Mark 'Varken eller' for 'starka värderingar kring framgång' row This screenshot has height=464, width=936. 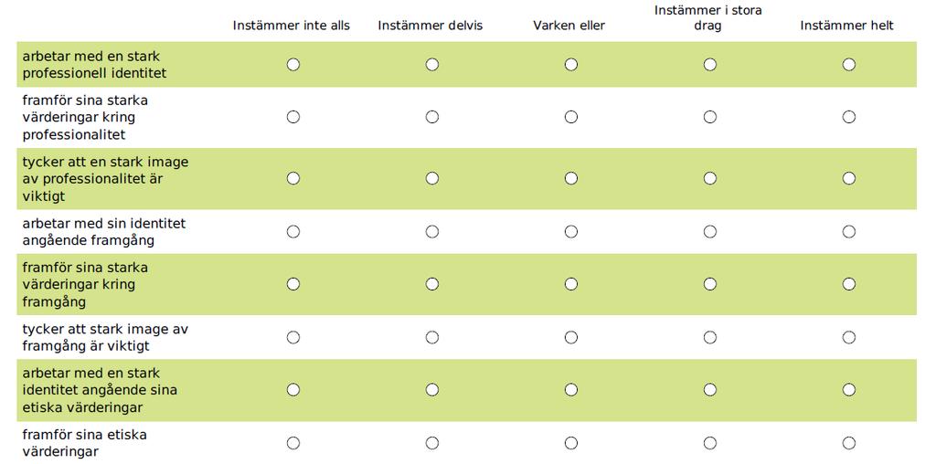coord(571,284)
